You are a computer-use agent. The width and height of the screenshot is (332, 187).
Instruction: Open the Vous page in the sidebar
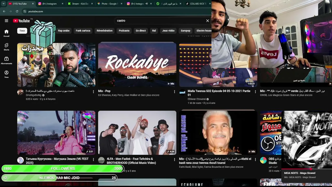tap(6, 74)
